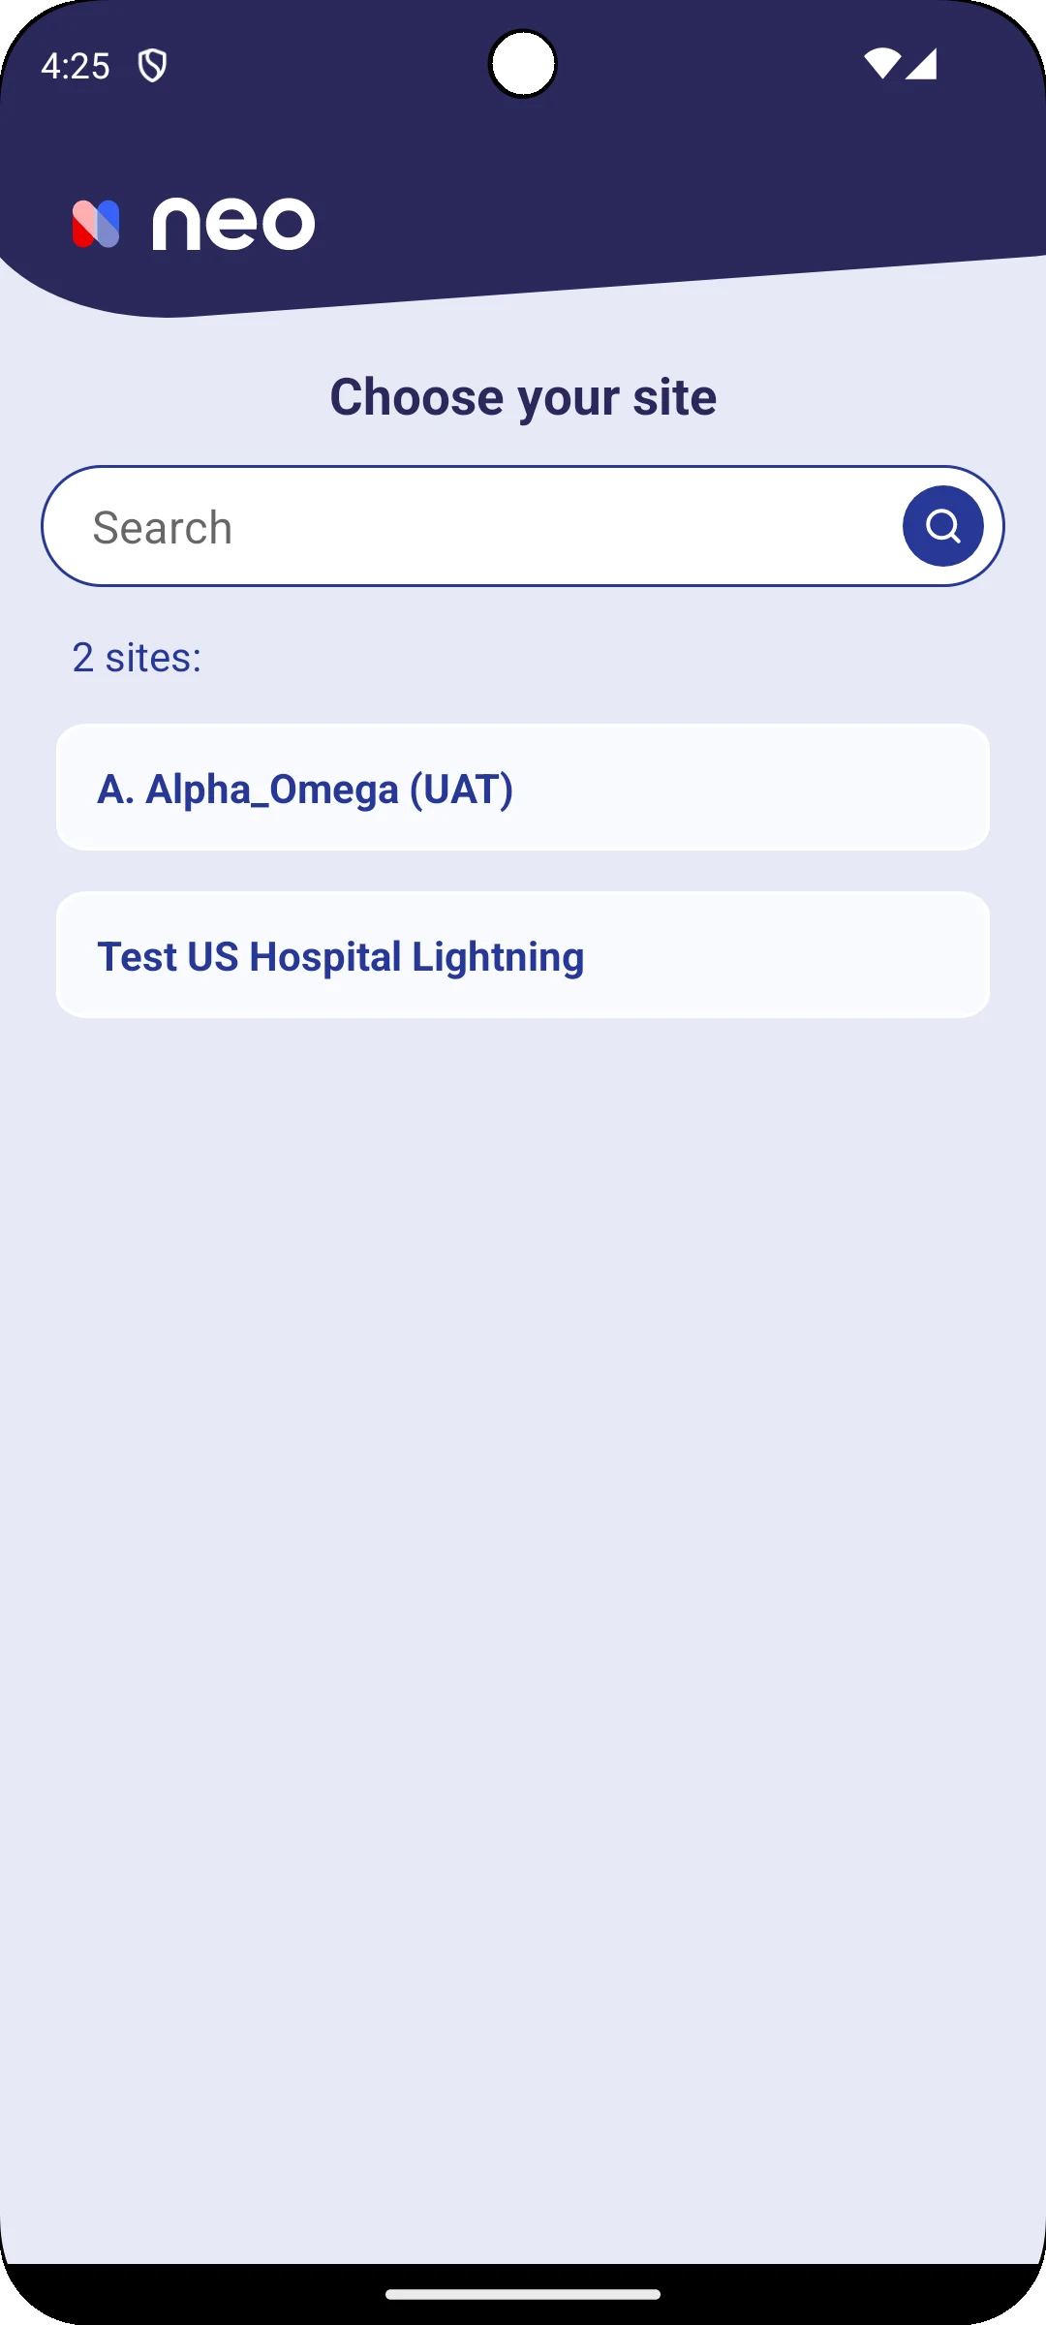Tap the magnifying glass search button
Screen dimensions: 1046x2325
[942, 526]
